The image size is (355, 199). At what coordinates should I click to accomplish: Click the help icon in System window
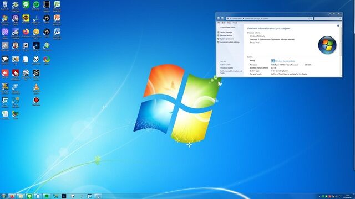click(x=338, y=26)
